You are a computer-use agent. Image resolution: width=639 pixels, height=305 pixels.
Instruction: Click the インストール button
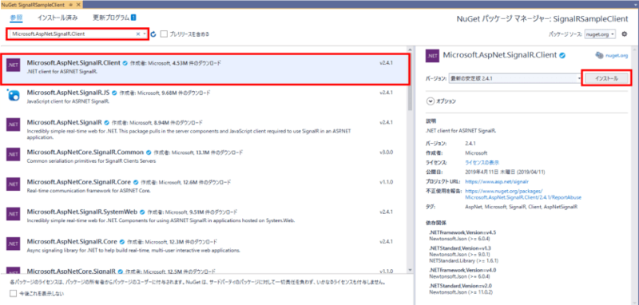[x=606, y=78]
